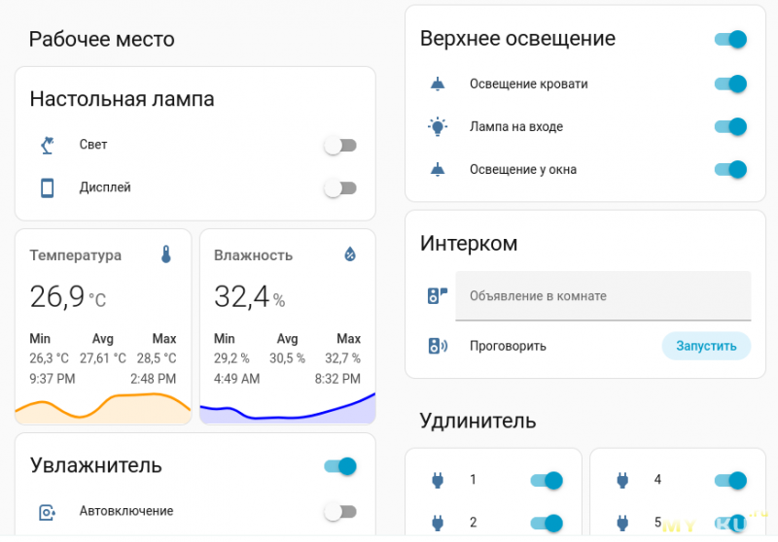This screenshot has height=542, width=778.
Task: Click the humidifier icon next to Автовключение
Action: pos(47,512)
